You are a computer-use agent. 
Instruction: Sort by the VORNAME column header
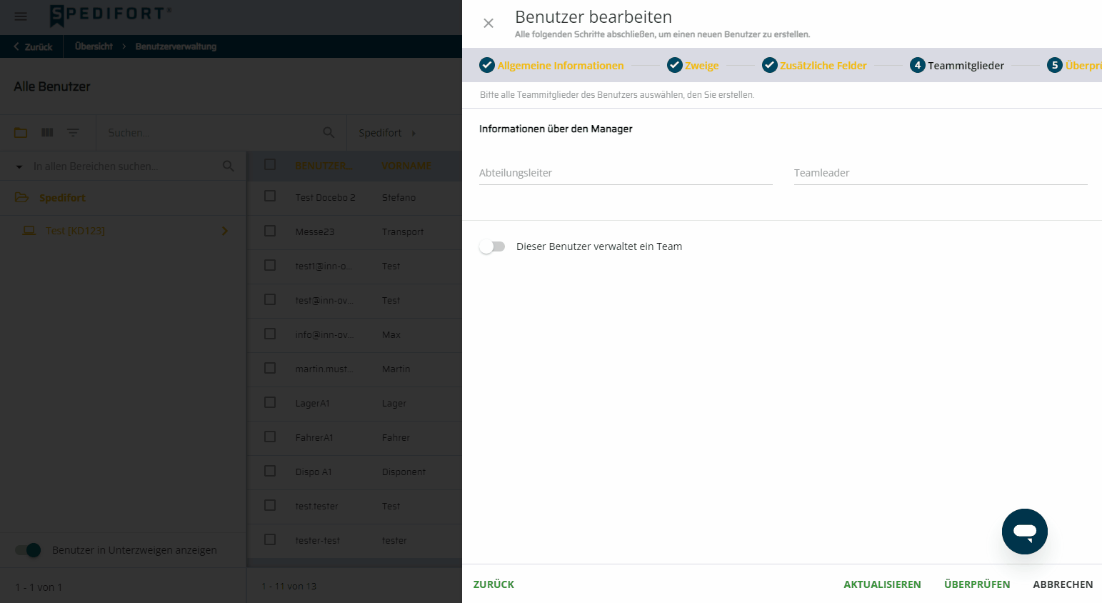[x=406, y=166]
